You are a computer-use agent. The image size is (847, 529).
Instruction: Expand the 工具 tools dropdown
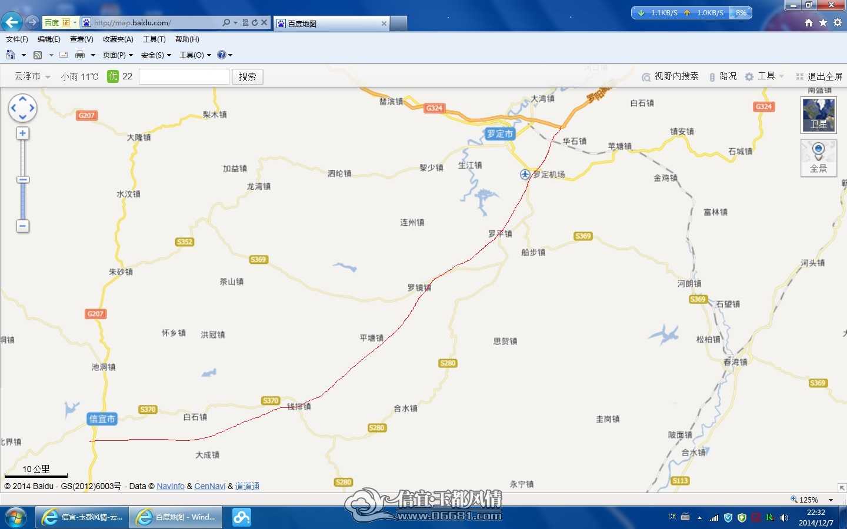pos(765,76)
